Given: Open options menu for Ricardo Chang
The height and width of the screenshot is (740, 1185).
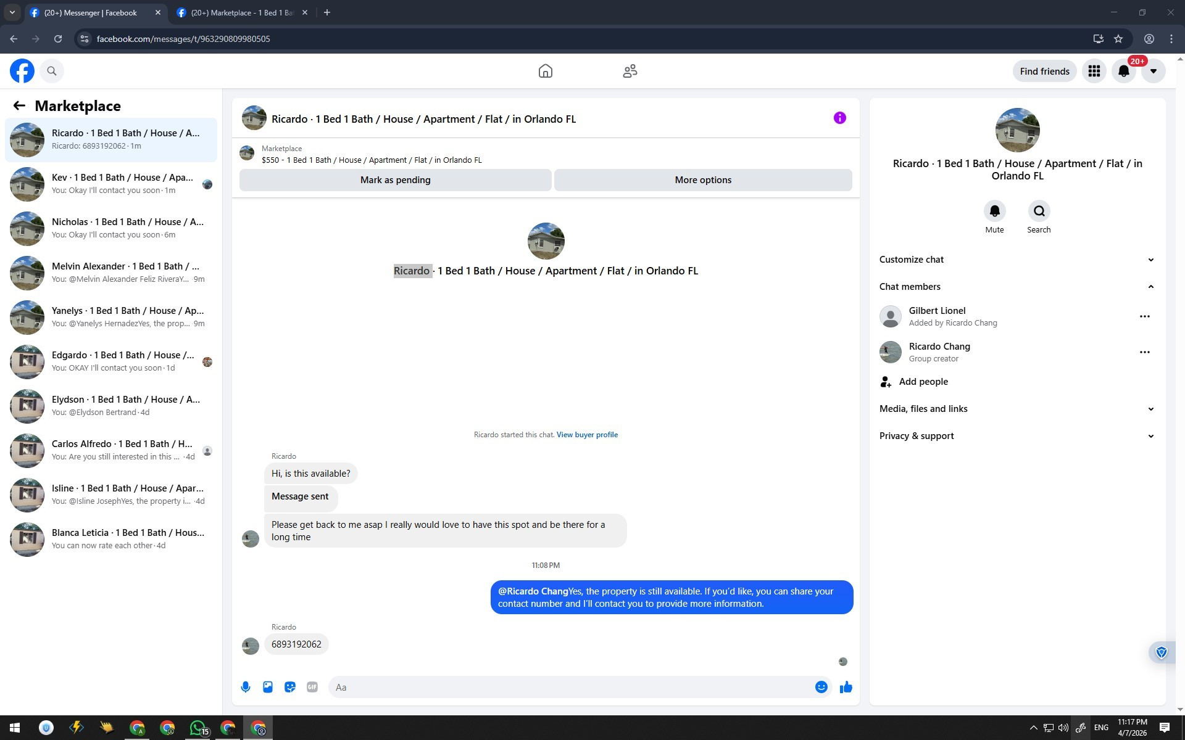Looking at the screenshot, I should 1144,352.
